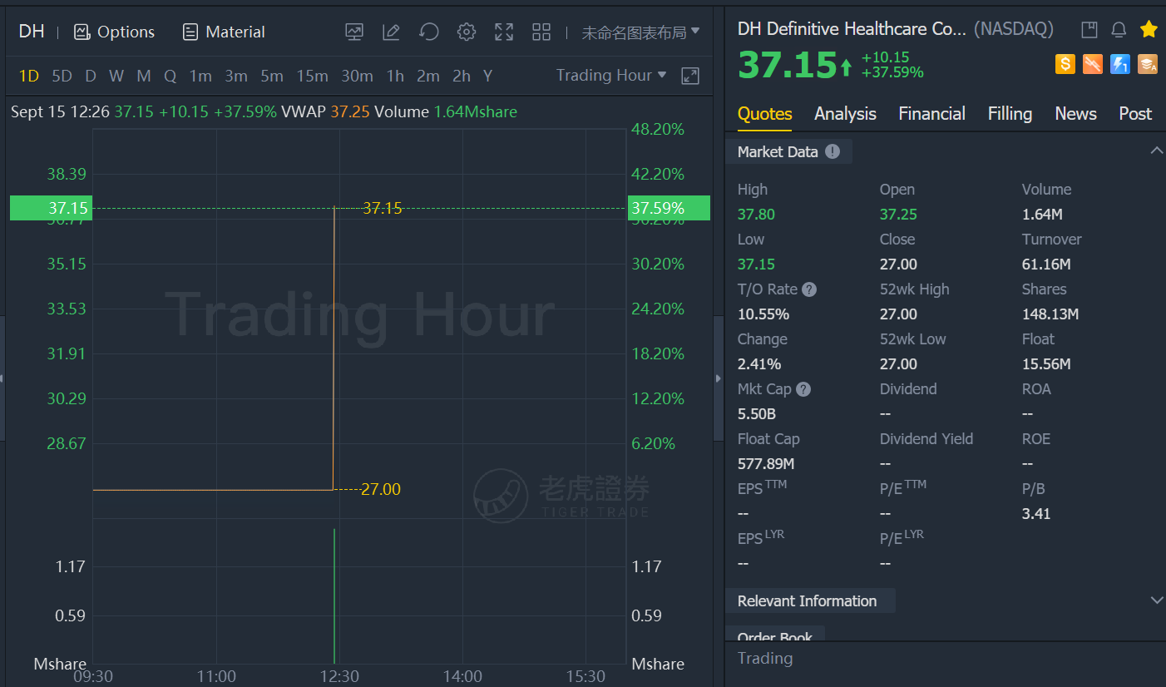Select the 2m interval
Image resolution: width=1166 pixels, height=687 pixels.
(428, 76)
